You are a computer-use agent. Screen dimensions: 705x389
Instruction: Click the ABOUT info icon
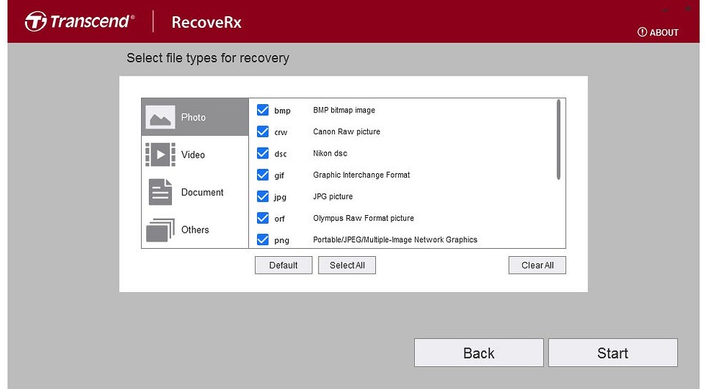point(642,32)
